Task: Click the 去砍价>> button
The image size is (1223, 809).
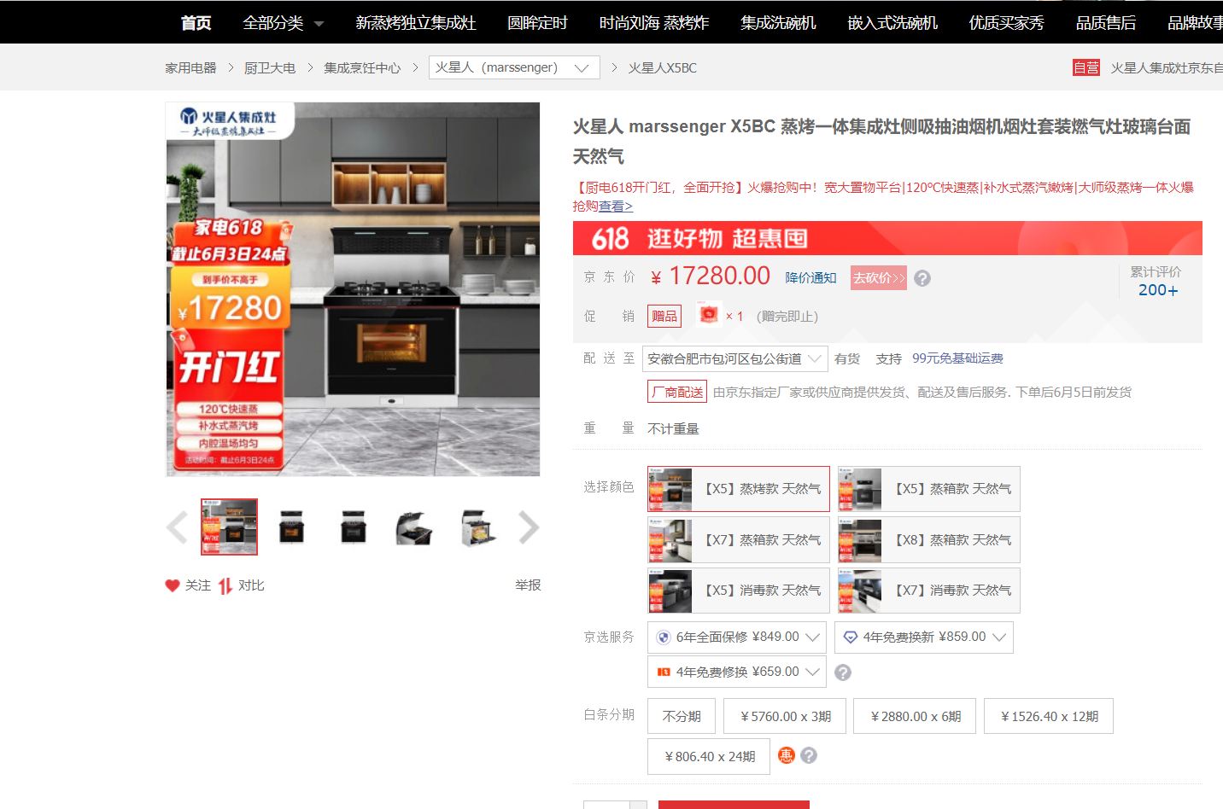Action: click(x=879, y=278)
